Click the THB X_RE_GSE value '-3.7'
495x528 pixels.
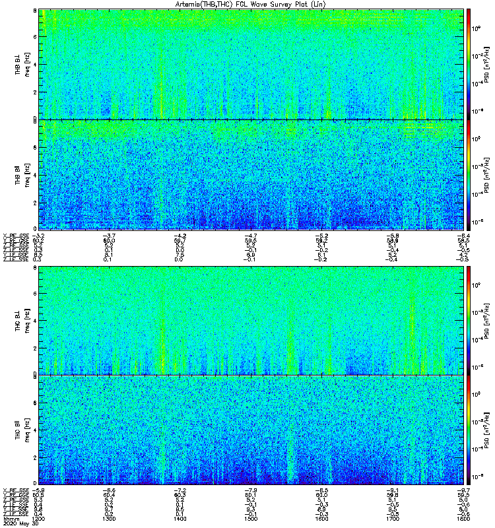(x=109, y=236)
